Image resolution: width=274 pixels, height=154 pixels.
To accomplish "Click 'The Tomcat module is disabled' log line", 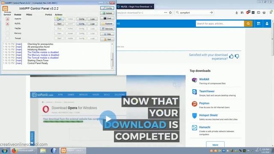I will [43, 58].
